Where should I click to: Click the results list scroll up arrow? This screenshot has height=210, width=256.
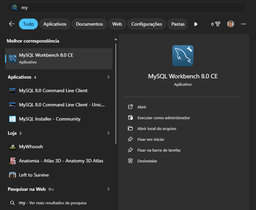(x=116, y=39)
